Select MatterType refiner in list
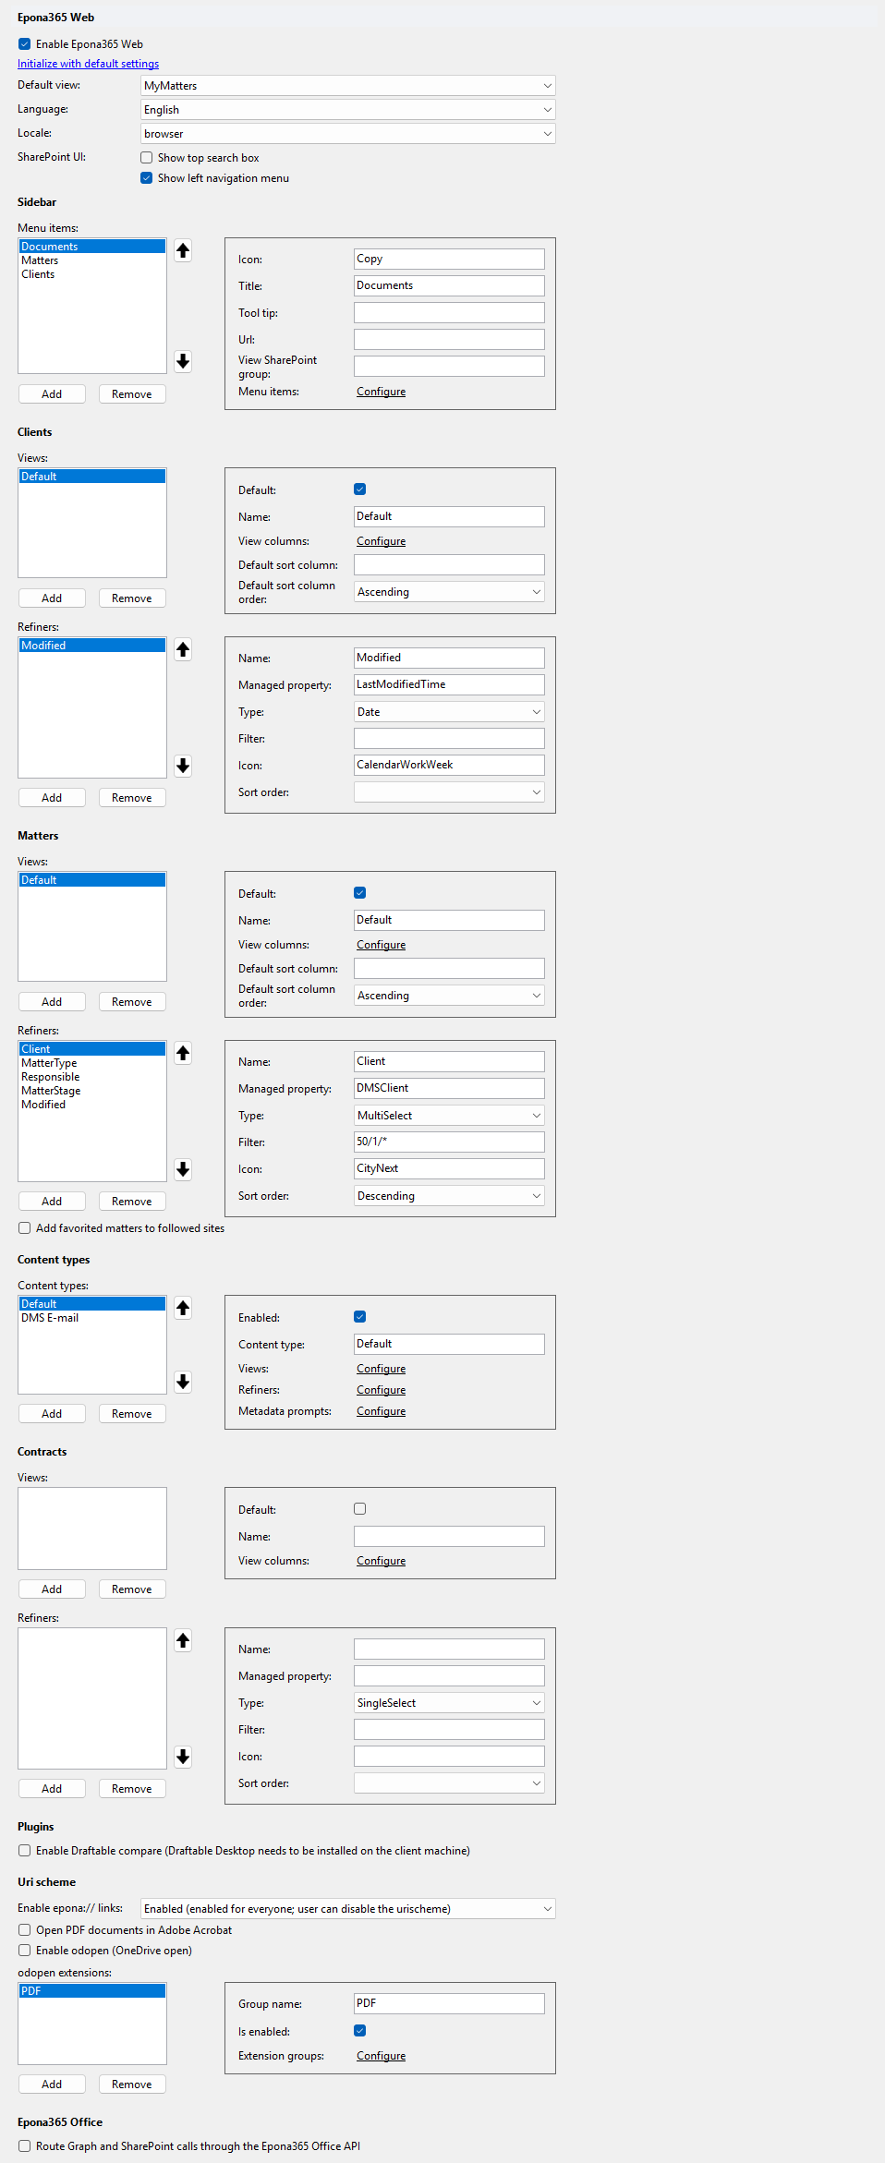This screenshot has height=2163, width=885. click(92, 1063)
